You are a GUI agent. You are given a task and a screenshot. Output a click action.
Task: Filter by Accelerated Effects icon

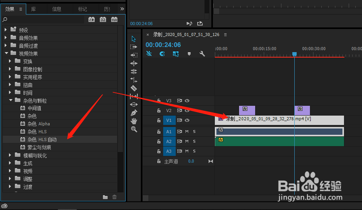[x=92, y=20]
